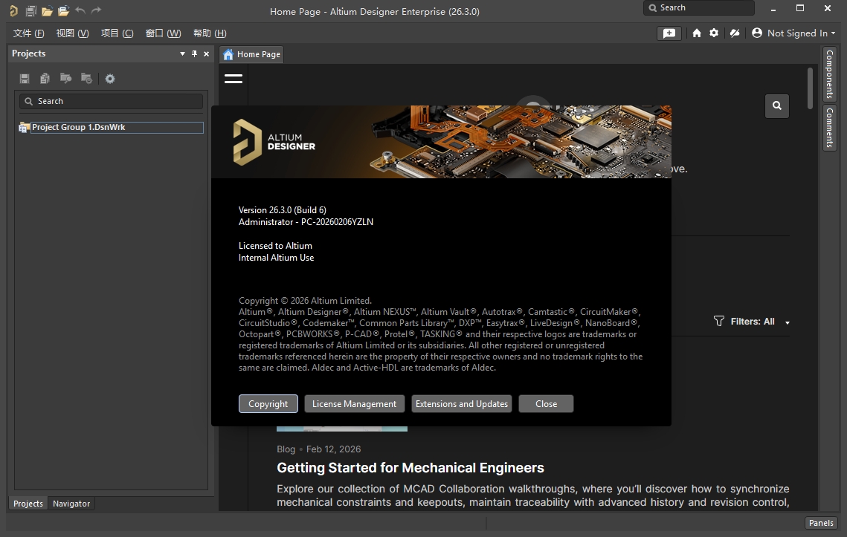Open the Filters: All dropdown

tap(751, 321)
